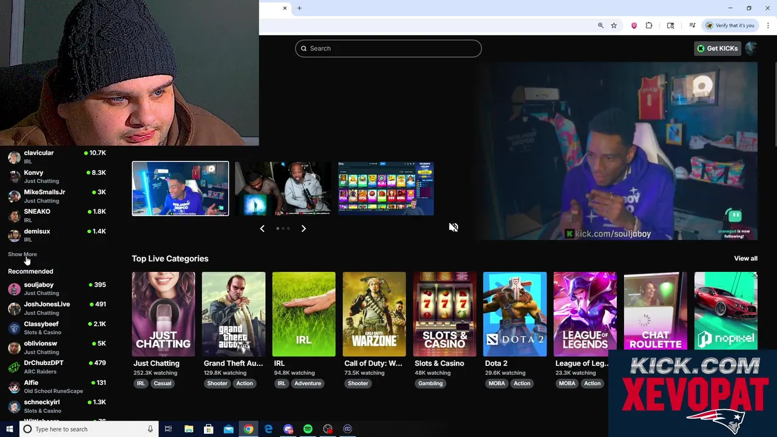The width and height of the screenshot is (777, 437).
Task: Open the Dota 2 category card
Action: click(x=515, y=314)
